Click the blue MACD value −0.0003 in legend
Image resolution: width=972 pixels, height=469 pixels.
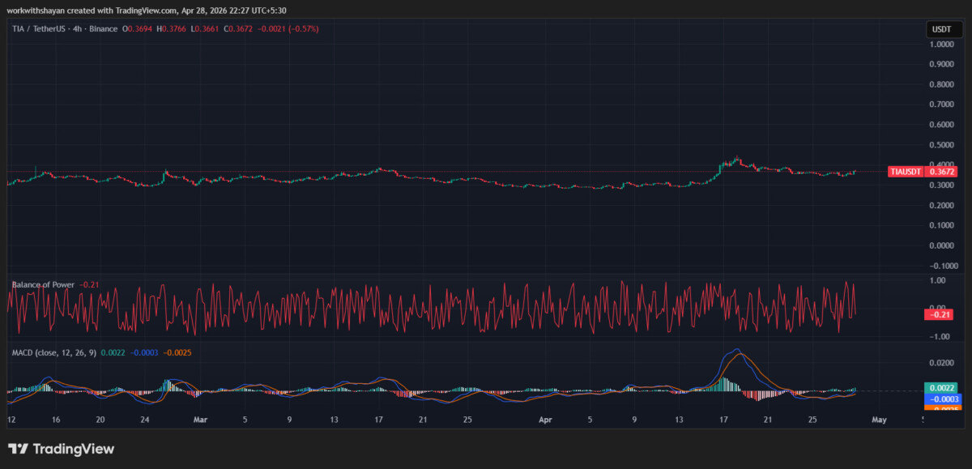coord(144,352)
